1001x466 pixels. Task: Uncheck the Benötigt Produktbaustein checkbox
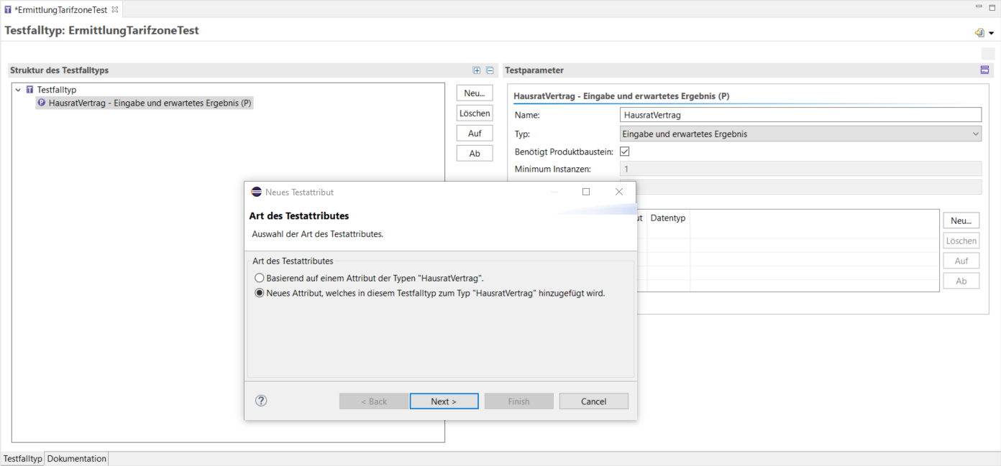pos(624,152)
